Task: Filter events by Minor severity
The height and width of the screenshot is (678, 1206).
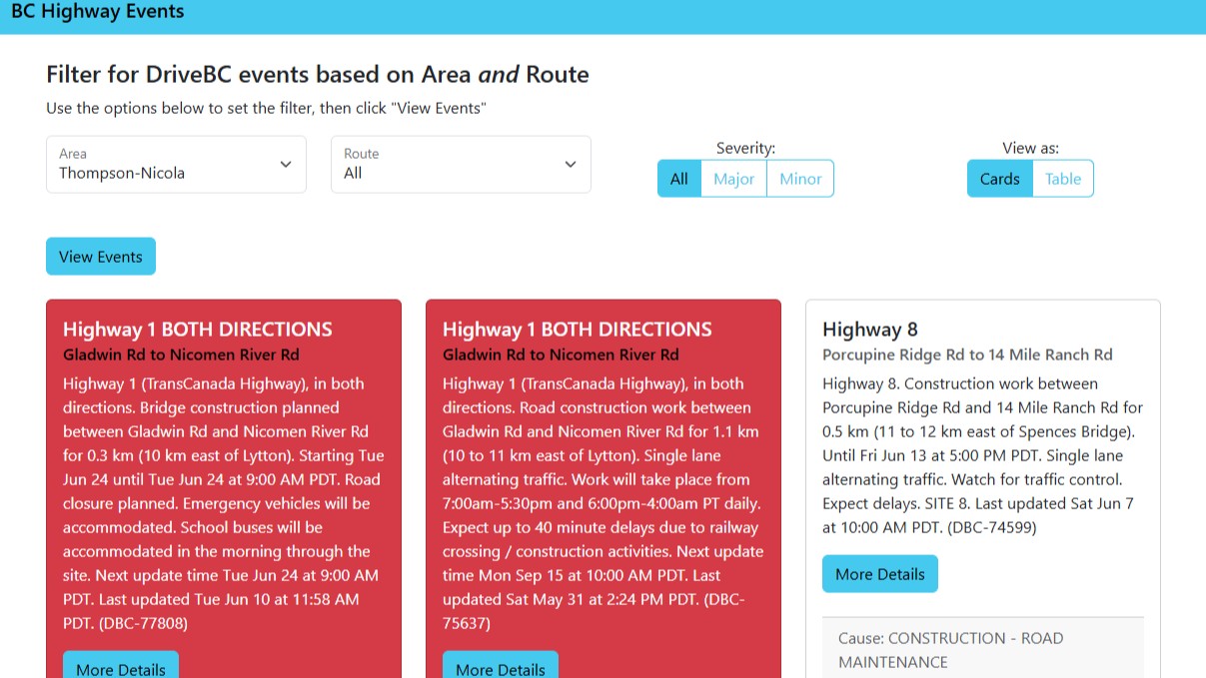Action: pyautogui.click(x=800, y=179)
